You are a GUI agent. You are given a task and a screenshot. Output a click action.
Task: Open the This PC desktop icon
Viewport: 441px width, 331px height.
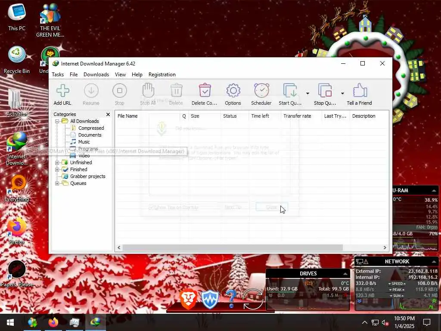(x=17, y=17)
